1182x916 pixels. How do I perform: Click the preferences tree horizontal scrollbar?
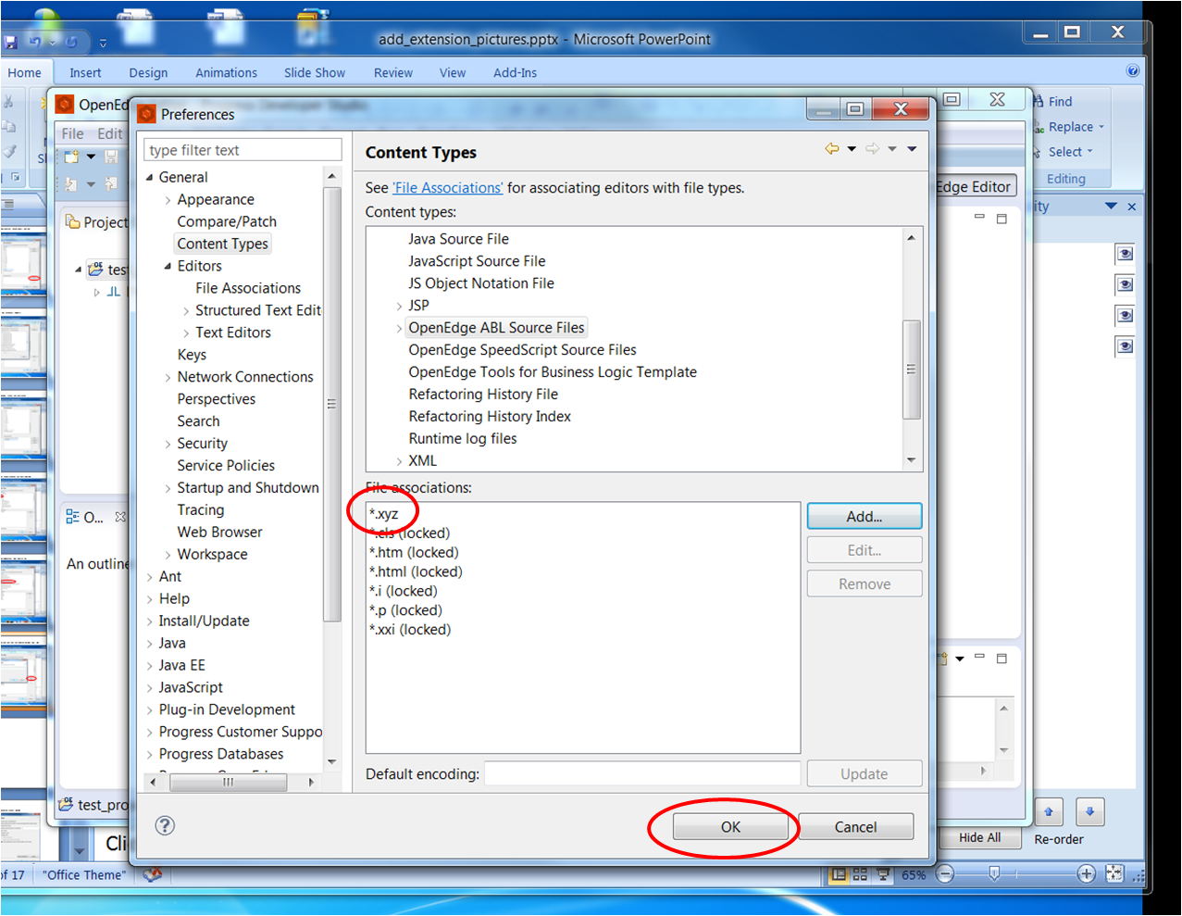[229, 783]
